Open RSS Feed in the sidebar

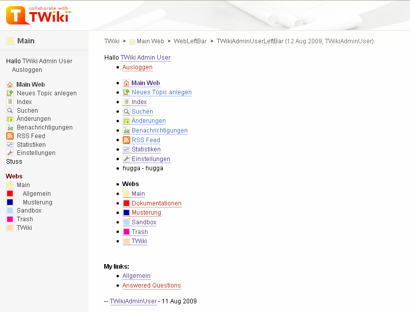(31, 136)
